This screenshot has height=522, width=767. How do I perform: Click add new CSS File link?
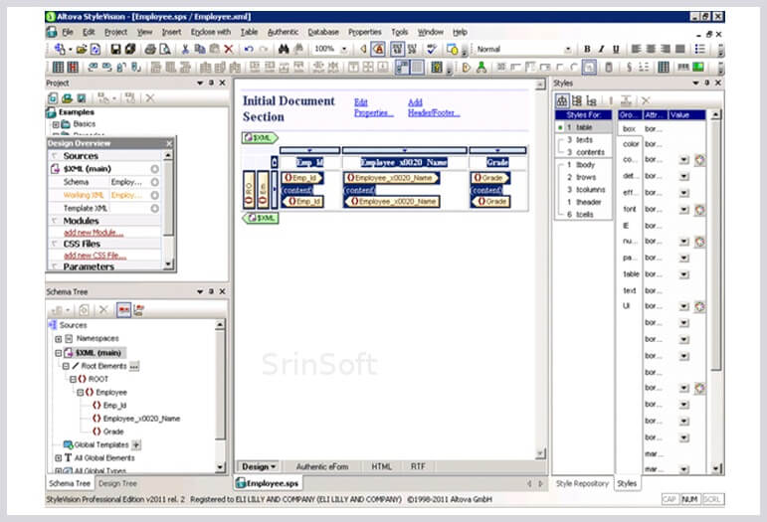(95, 256)
